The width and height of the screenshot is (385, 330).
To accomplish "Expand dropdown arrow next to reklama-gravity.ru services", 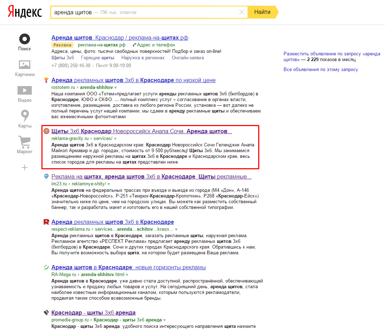I will point(115,139).
